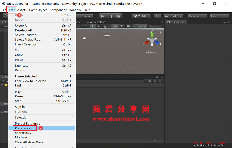Expand the Selection submenu
Screen dimensions: 232x148
point(42,117)
